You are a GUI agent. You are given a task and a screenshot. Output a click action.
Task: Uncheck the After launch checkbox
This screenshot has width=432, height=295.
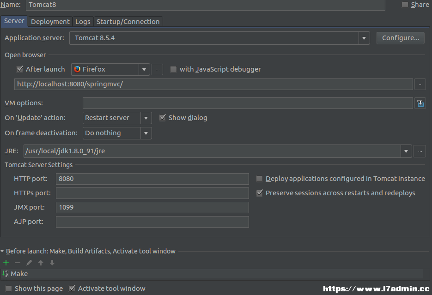(x=20, y=69)
